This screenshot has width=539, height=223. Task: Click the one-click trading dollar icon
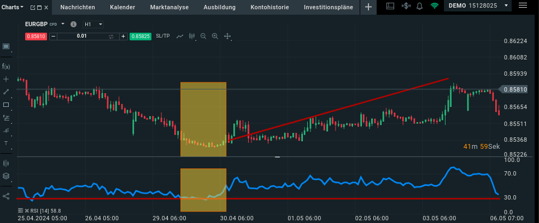tap(406, 6)
